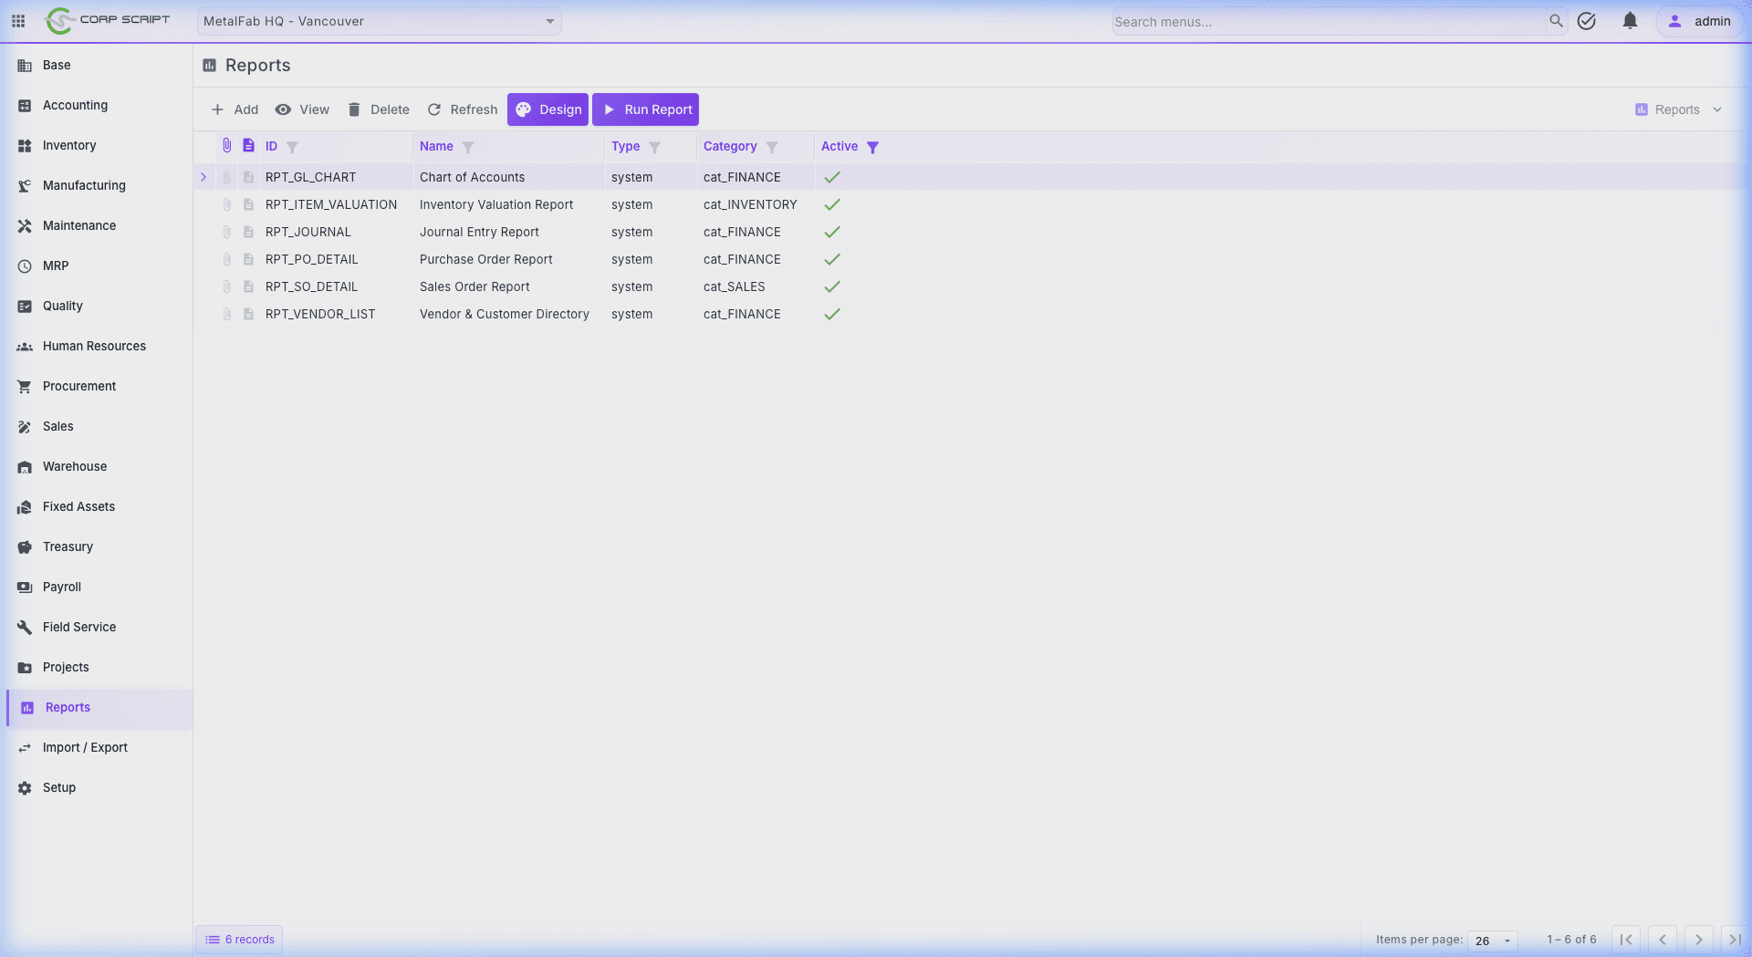Toggle Active checkmark on Sales Order Report row
Viewport: 1752px width, 957px height.
[831, 286]
